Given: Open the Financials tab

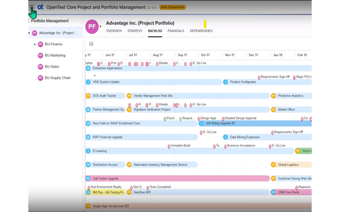Looking at the screenshot, I should pyautogui.click(x=176, y=31).
